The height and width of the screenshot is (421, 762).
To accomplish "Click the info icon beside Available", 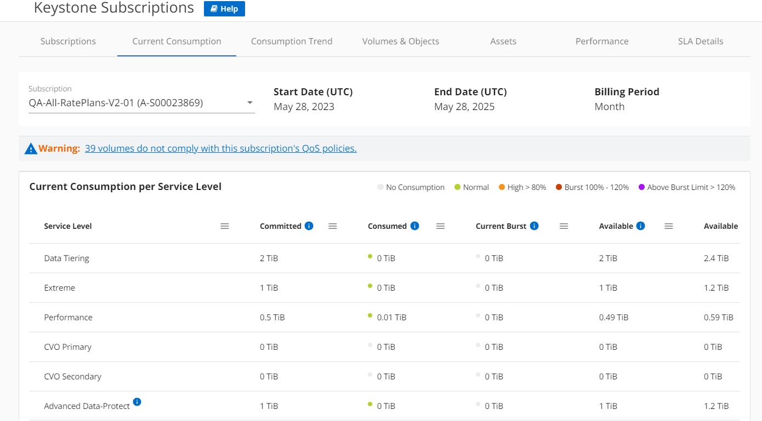I will point(640,226).
